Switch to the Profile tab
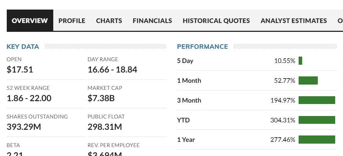Image resolution: width=343 pixels, height=156 pixels. click(x=72, y=21)
